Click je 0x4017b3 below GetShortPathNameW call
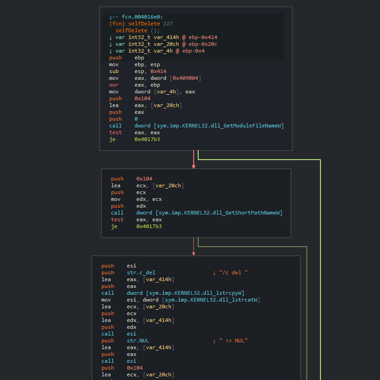 (x=136, y=226)
